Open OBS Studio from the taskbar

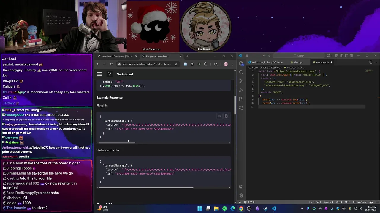(x=249, y=209)
